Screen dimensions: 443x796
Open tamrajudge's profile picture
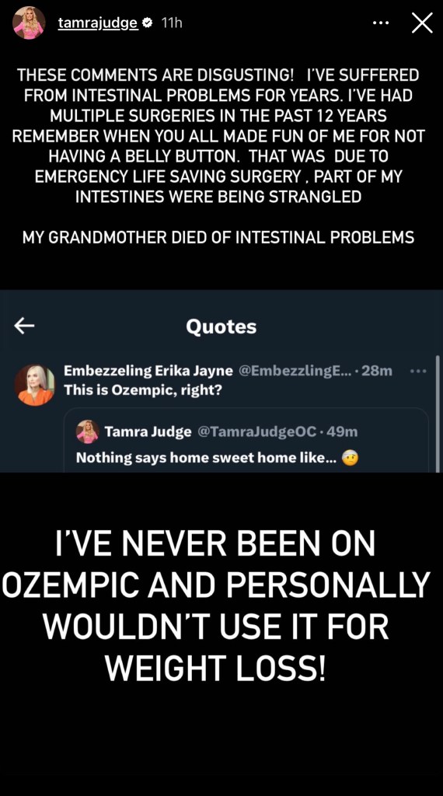tap(29, 23)
